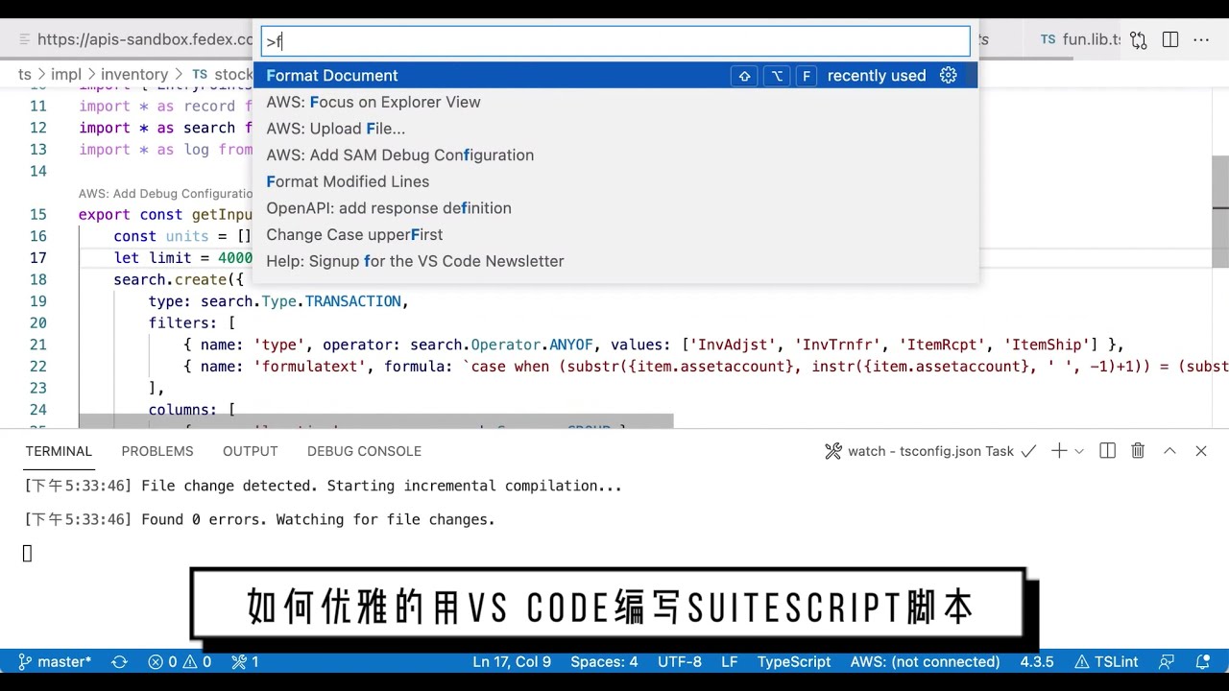
Task: Click the 'recently used' label in palette
Action: (877, 75)
